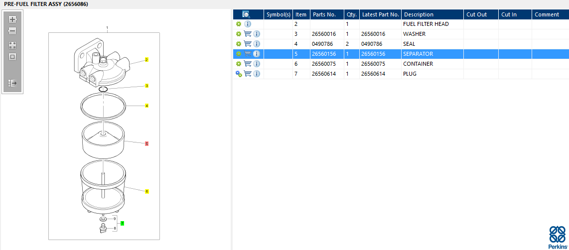
Task: Click the PRE-FUEL FILTER ASSY title
Action: pos(46,4)
